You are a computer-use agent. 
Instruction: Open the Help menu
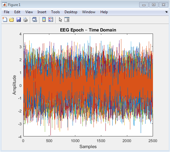click(x=104, y=12)
